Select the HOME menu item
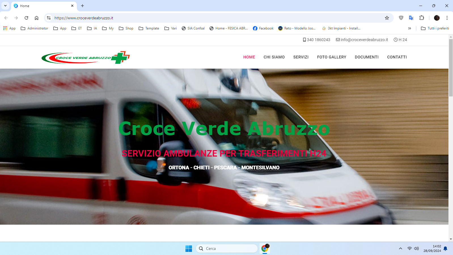This screenshot has width=453, height=255. pos(249,57)
